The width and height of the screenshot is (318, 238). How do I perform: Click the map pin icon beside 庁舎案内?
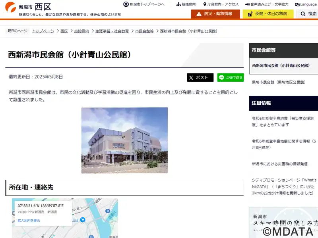tap(205, 4)
